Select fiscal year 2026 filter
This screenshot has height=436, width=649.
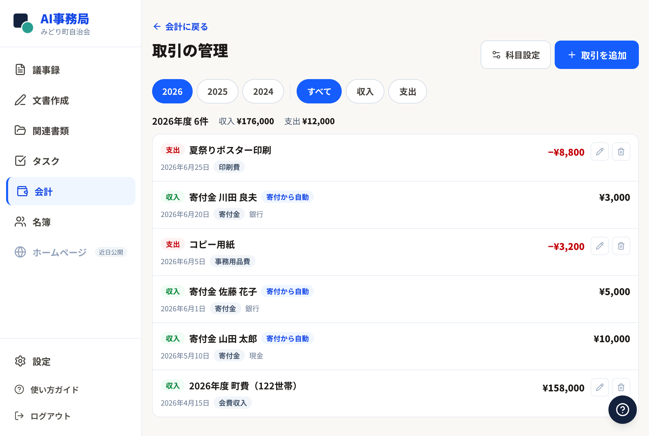[x=172, y=91]
